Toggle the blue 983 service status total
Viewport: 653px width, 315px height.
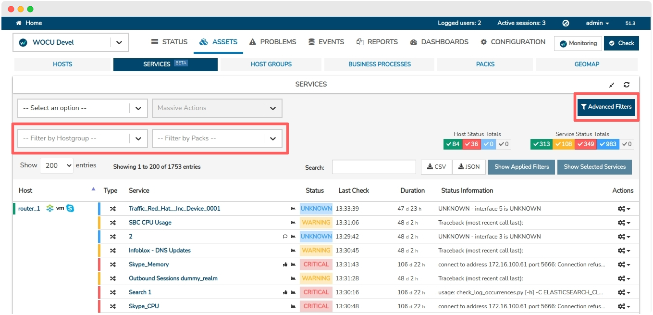click(x=608, y=144)
